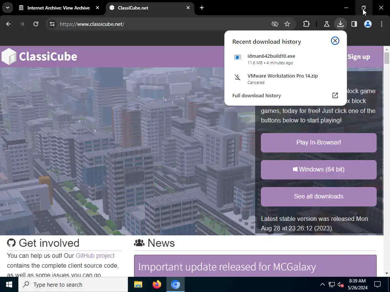Open the Extensions puzzle icon
390x292 pixels.
(x=307, y=24)
